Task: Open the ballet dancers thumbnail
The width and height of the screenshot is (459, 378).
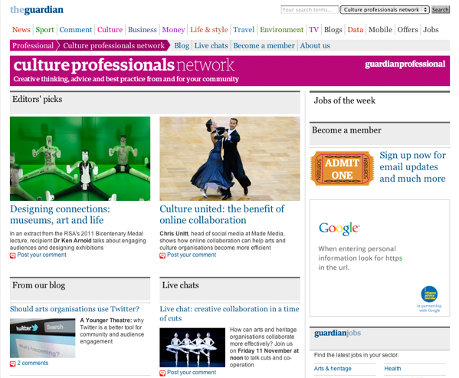Action: coord(192,347)
